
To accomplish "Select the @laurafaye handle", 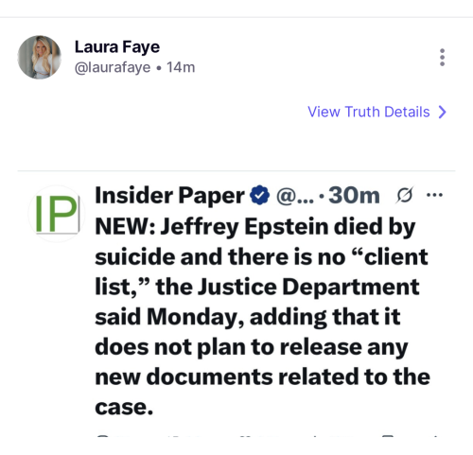I will (x=113, y=67).
